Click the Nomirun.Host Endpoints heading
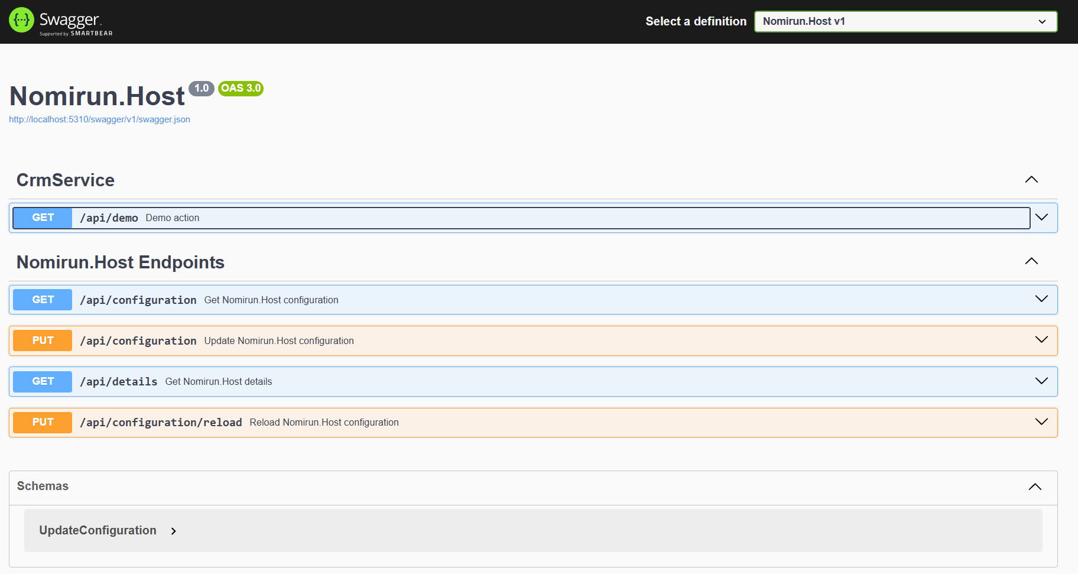 coord(121,262)
